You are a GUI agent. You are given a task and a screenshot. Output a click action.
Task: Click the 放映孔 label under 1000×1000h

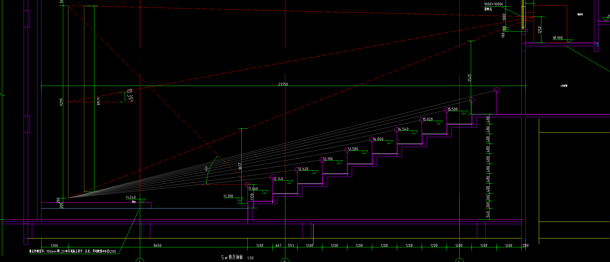[x=488, y=9]
